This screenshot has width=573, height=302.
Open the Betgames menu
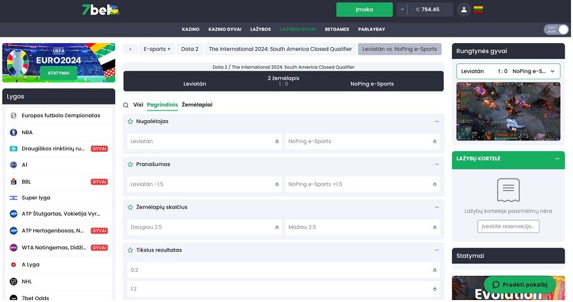point(337,29)
